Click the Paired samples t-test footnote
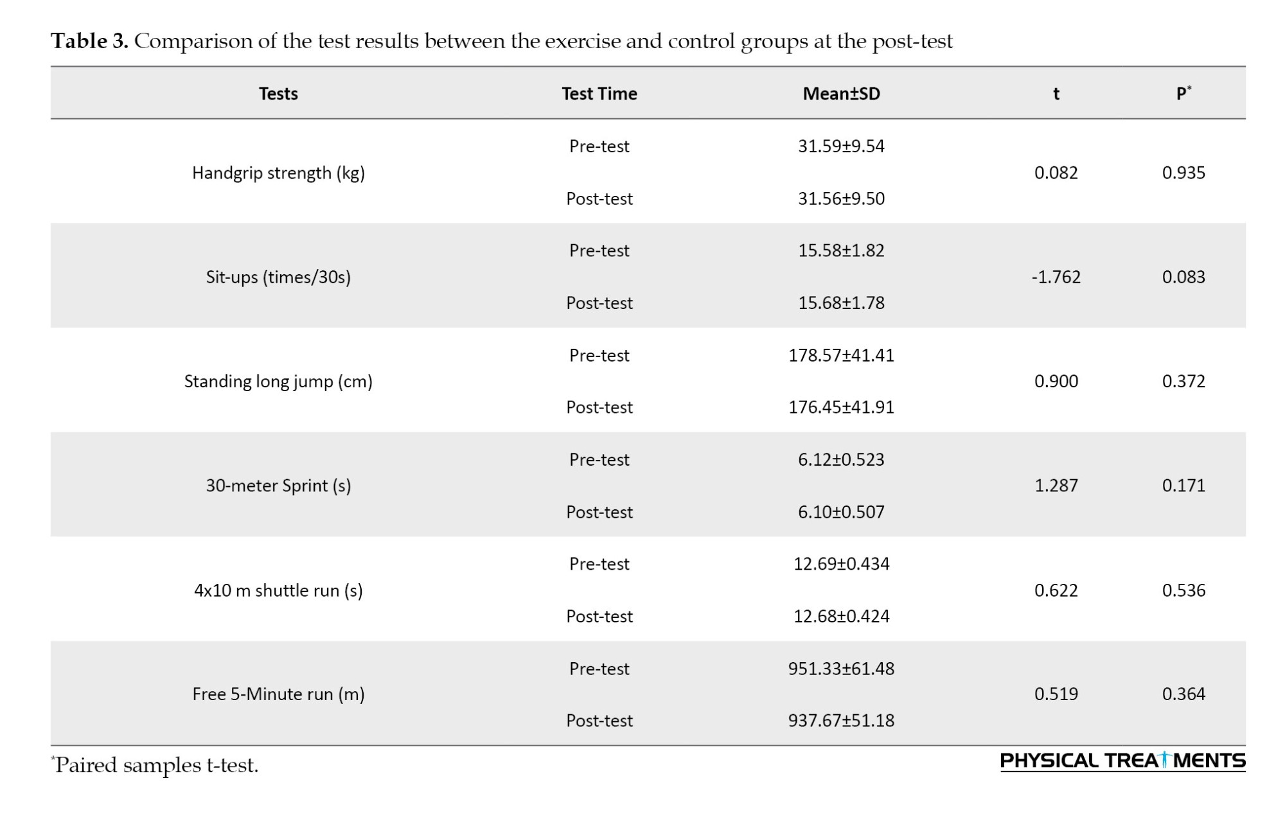The height and width of the screenshot is (817, 1285). pyautogui.click(x=155, y=765)
